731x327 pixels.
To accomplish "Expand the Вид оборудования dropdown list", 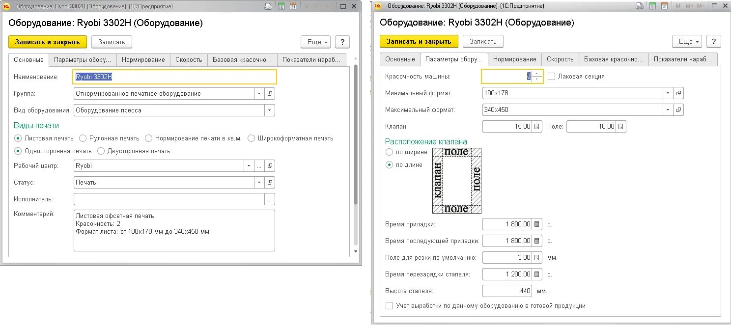I will click(x=270, y=110).
